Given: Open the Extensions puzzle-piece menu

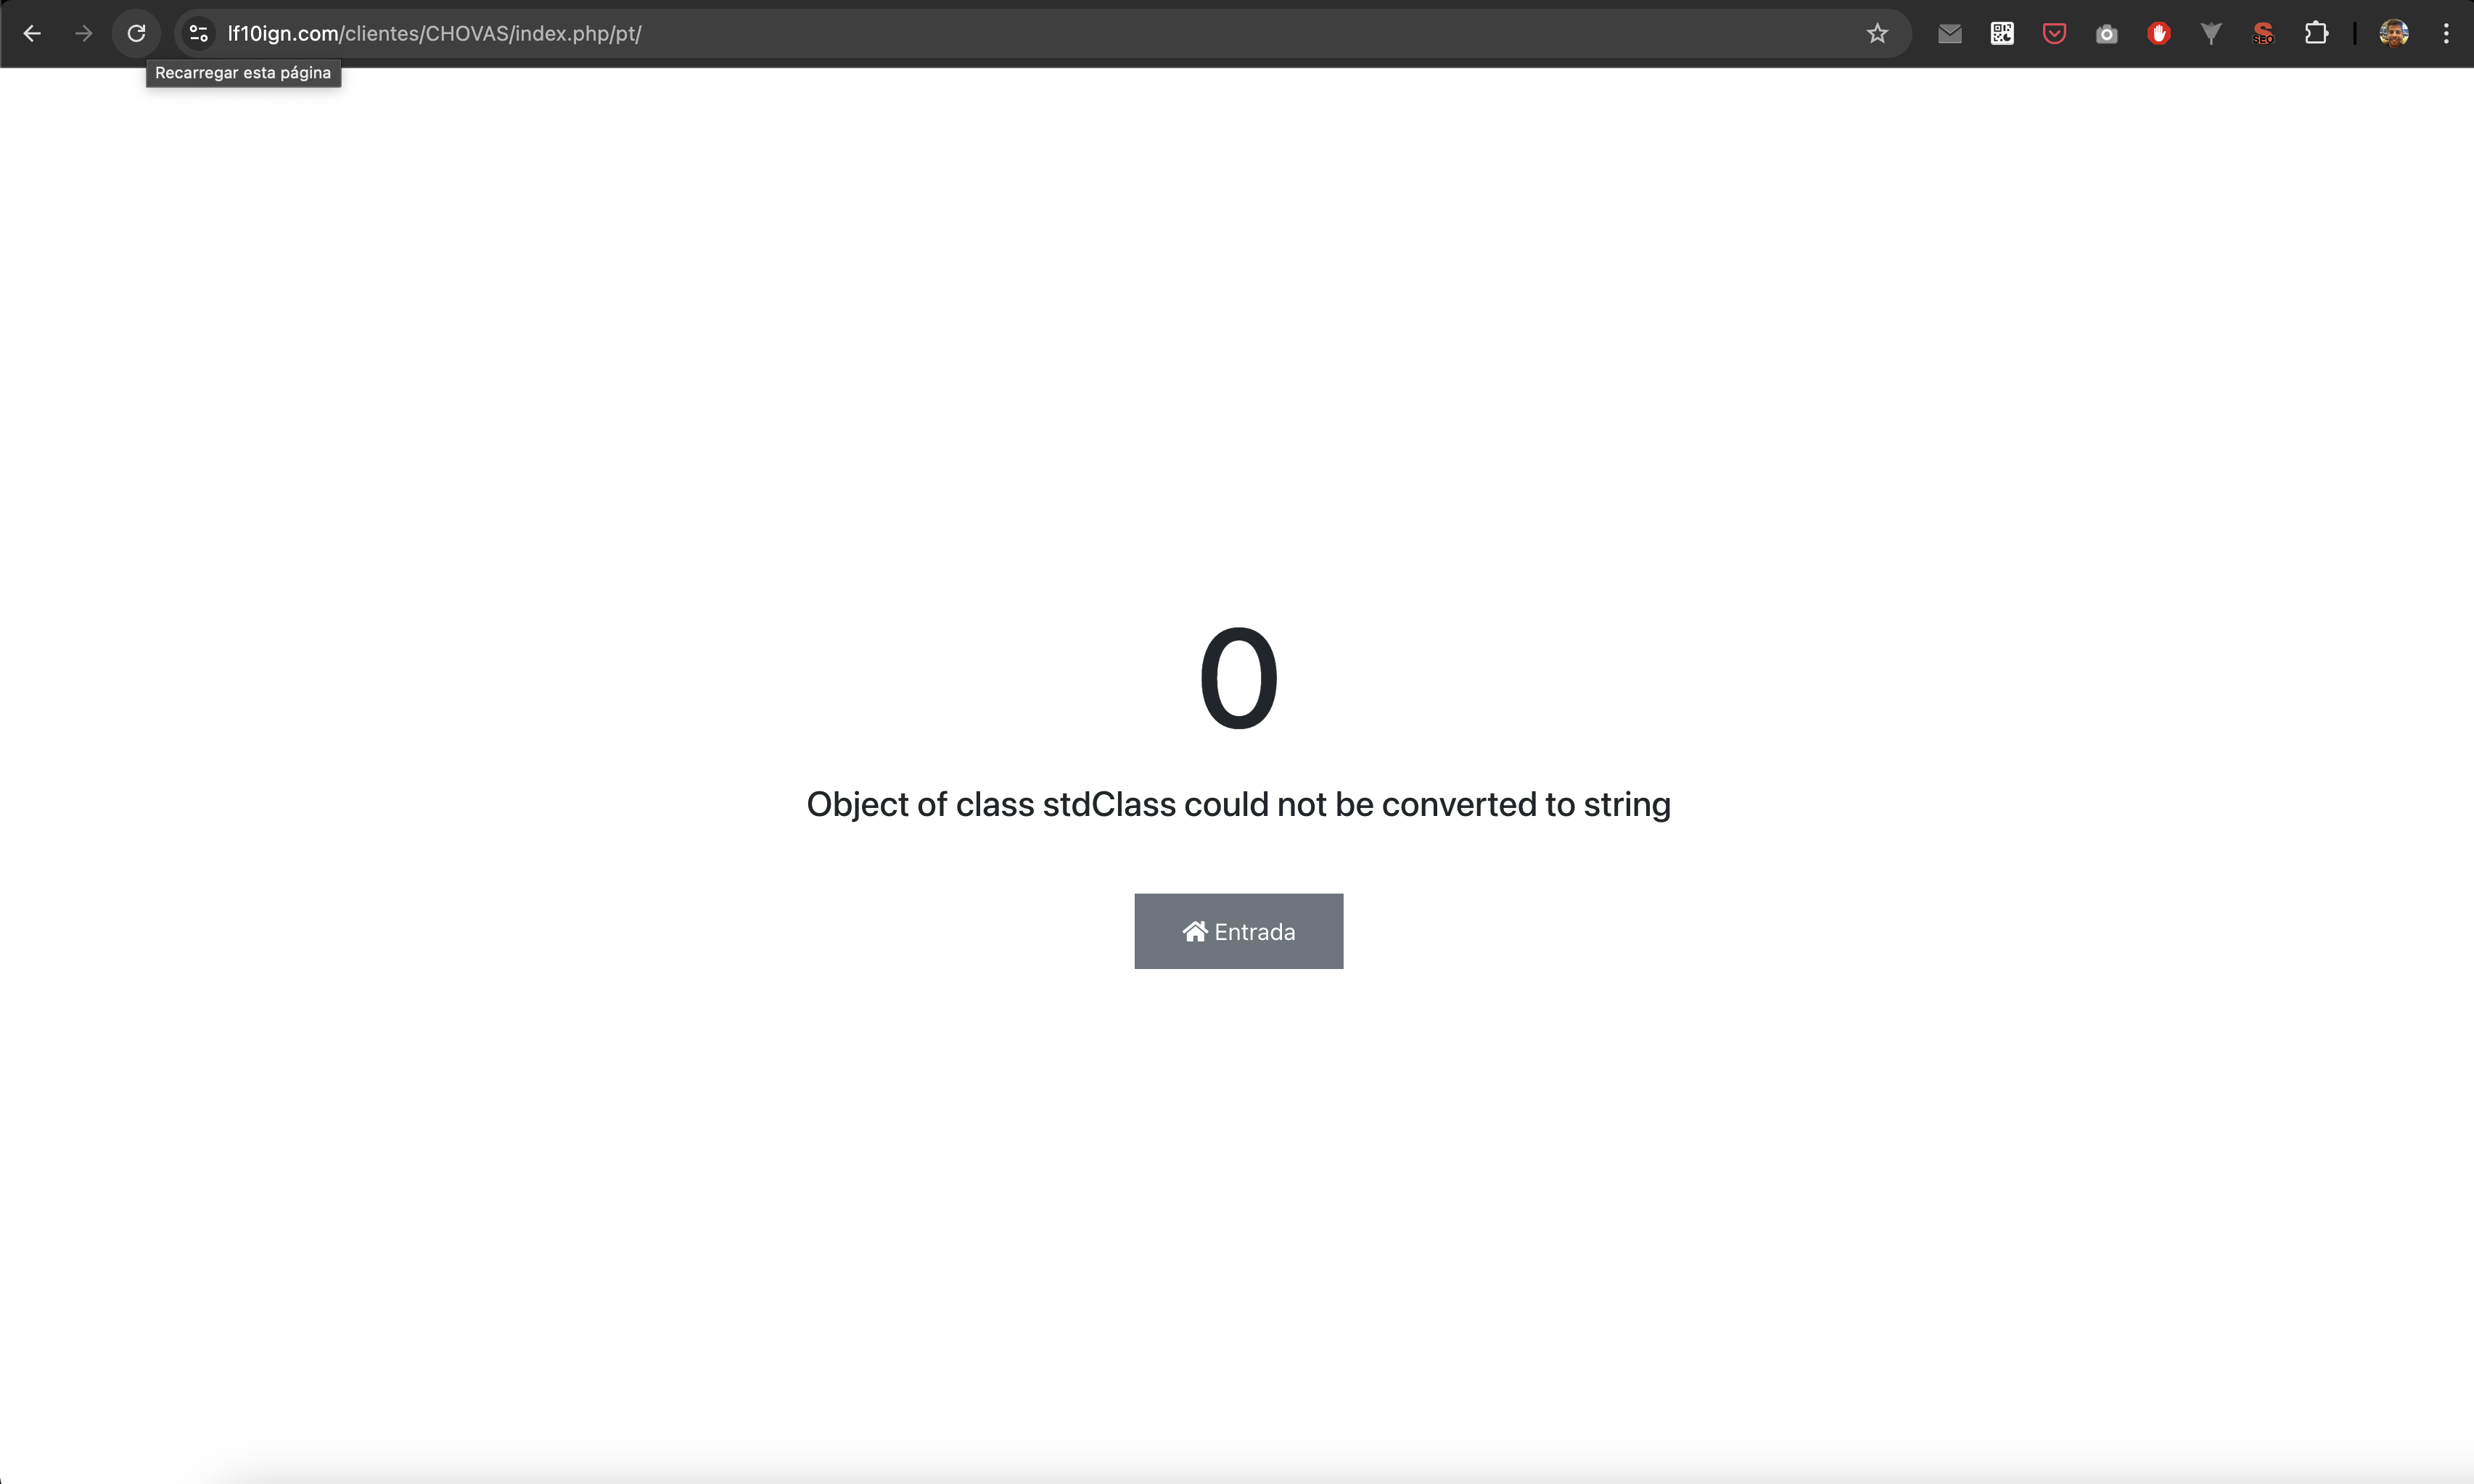Looking at the screenshot, I should pyautogui.click(x=2316, y=34).
